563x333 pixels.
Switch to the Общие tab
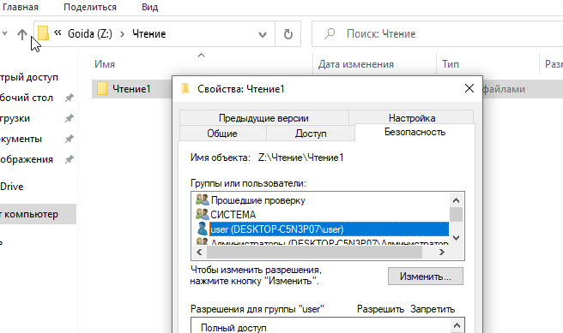tap(222, 134)
